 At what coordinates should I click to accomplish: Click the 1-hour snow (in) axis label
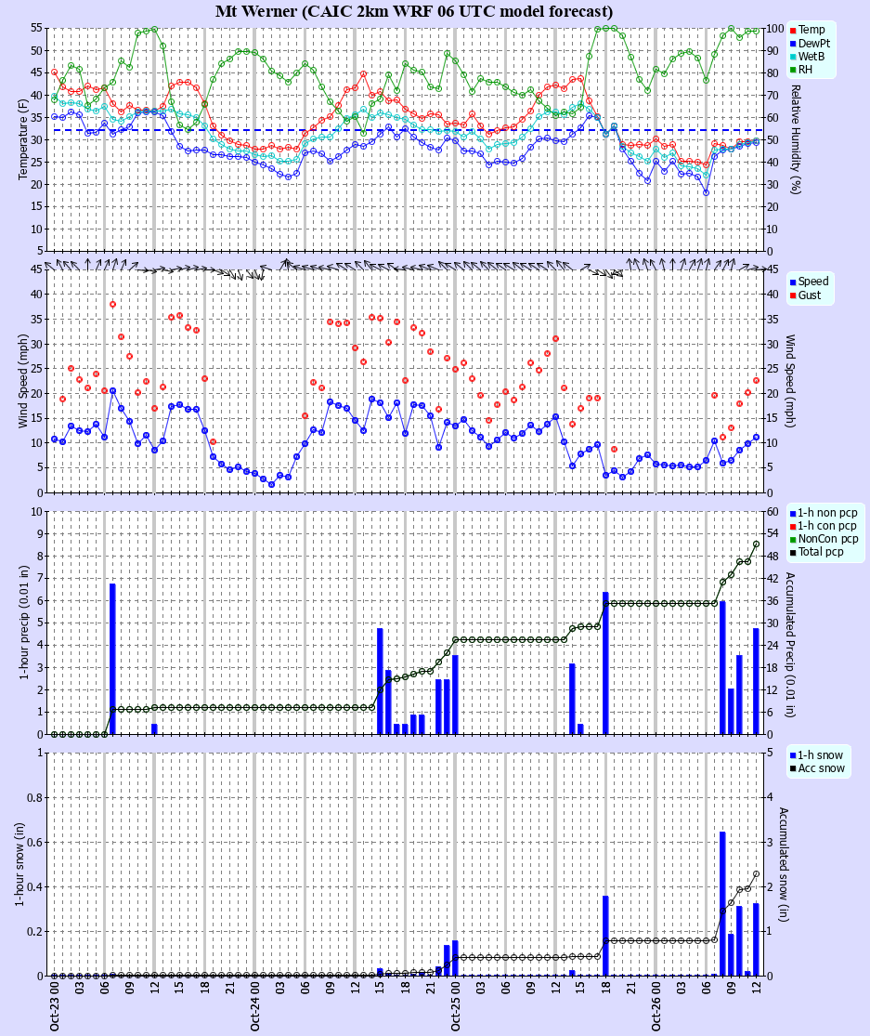point(19,864)
